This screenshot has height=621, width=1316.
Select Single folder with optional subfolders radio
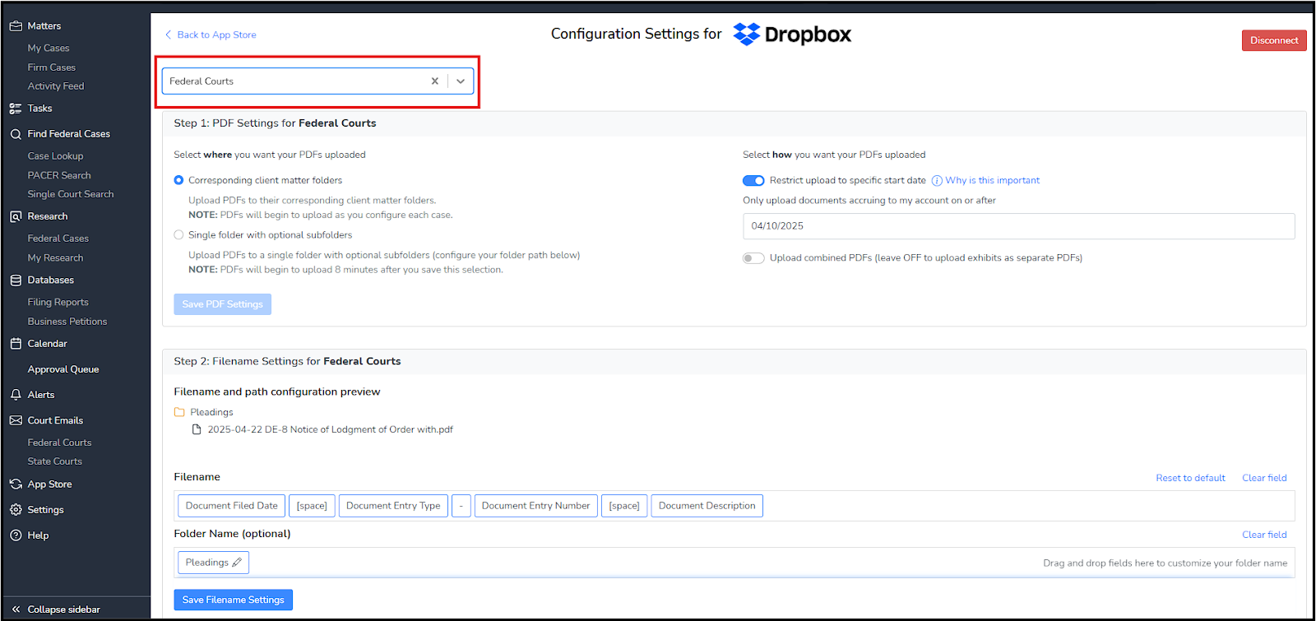pyautogui.click(x=178, y=235)
